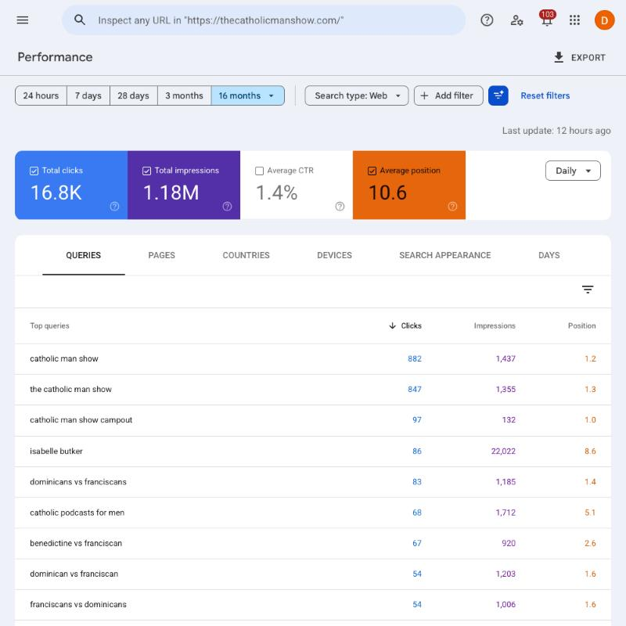The image size is (626, 626).
Task: Enable the Average CTR checkbox
Action: coord(259,171)
